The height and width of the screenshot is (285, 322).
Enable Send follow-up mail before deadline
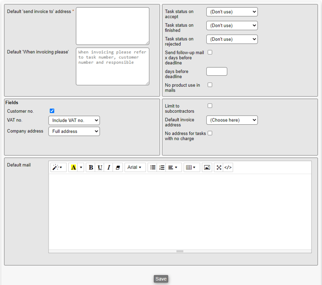pos(210,52)
